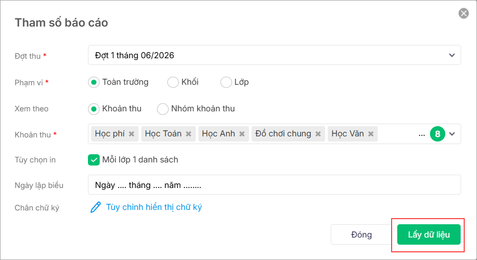Select the Toàn trường radio option

[x=94, y=82]
